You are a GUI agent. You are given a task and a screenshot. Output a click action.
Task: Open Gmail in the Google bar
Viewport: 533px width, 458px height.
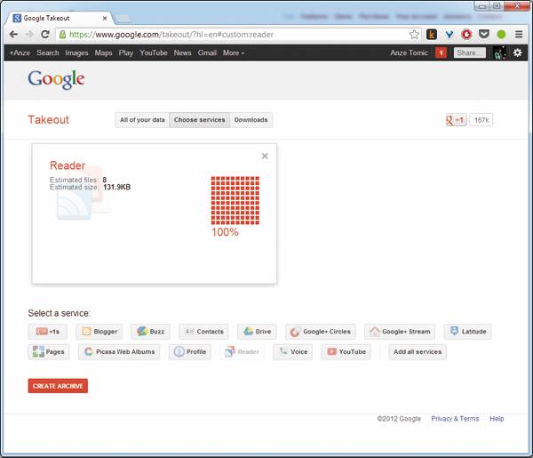[x=207, y=52]
